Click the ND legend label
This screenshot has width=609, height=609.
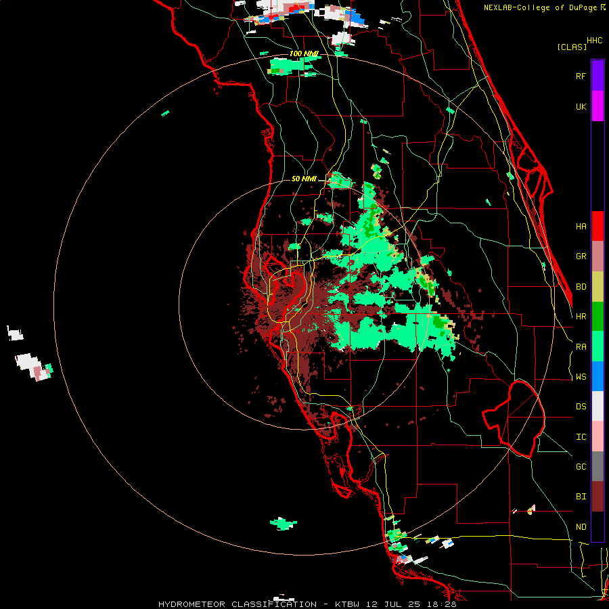[581, 527]
